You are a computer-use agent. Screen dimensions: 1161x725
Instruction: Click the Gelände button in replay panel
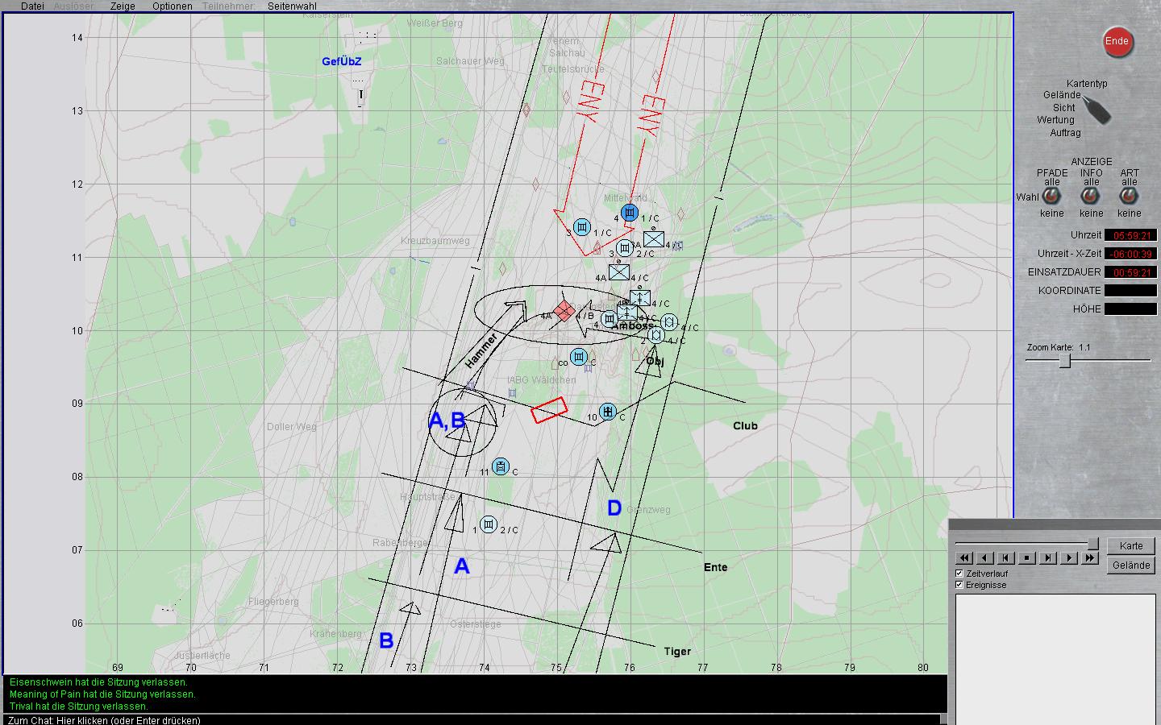pyautogui.click(x=1130, y=565)
